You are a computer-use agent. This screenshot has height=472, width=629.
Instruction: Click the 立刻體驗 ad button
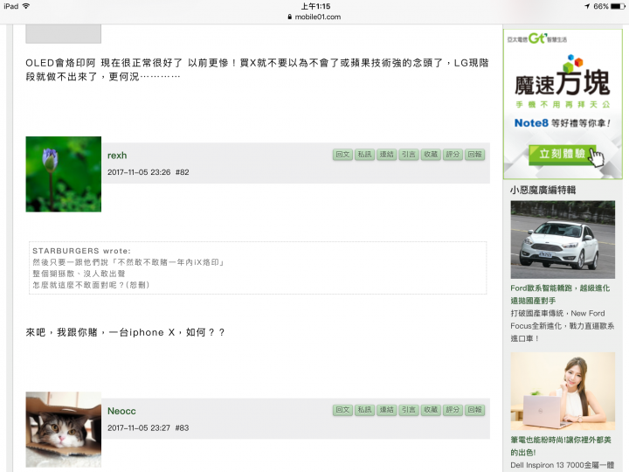(563, 154)
